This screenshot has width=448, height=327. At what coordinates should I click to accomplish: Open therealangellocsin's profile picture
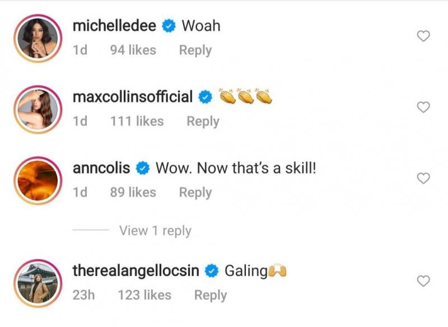(x=38, y=283)
